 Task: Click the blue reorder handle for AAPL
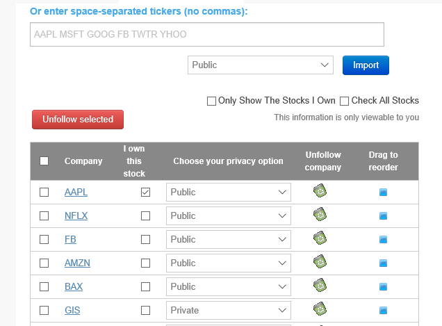point(383,193)
